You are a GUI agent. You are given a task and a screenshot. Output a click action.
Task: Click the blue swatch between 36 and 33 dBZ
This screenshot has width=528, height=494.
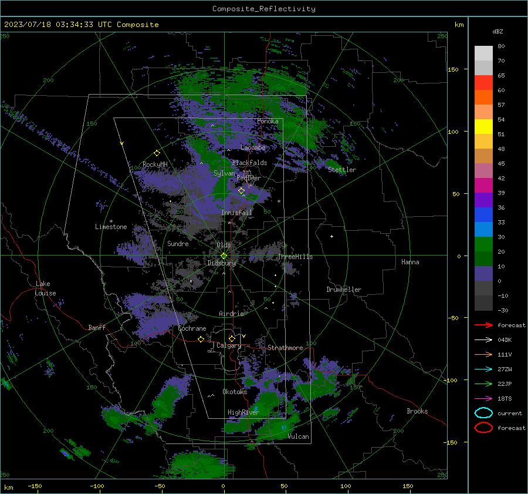point(483,215)
